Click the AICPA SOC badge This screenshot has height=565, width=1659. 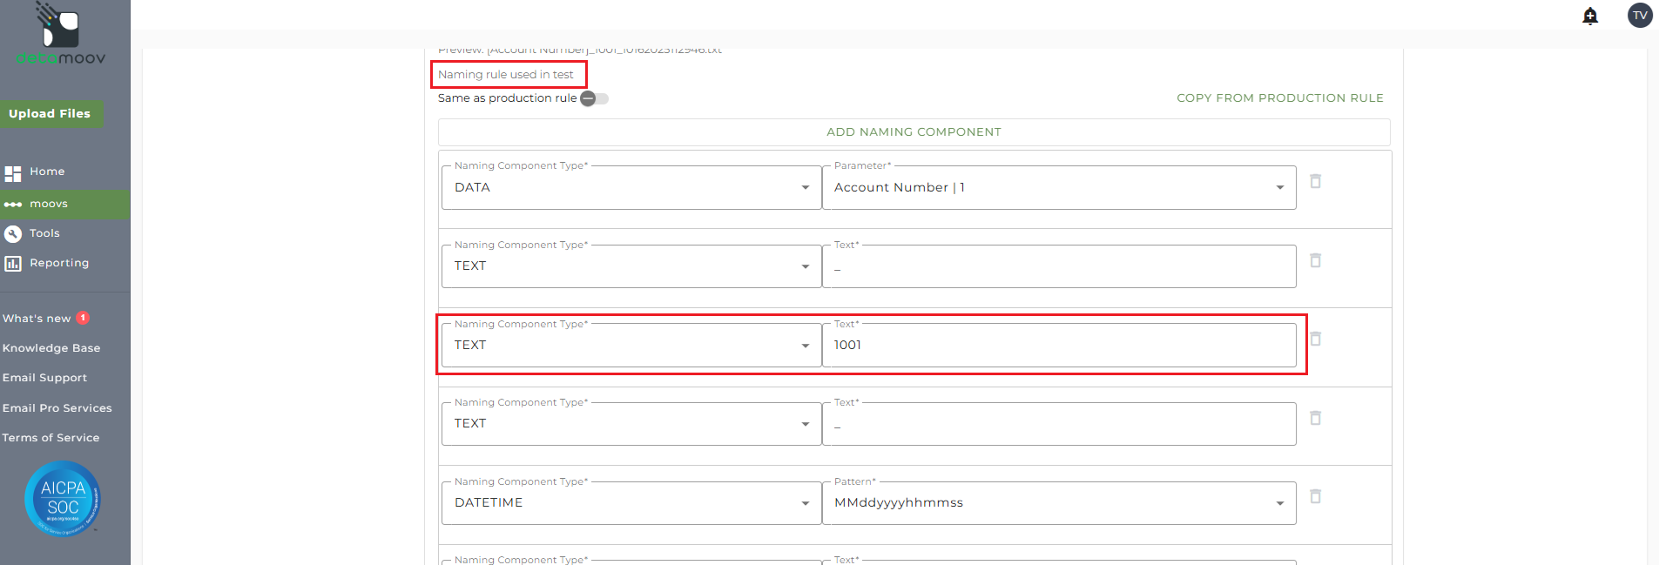click(x=63, y=499)
